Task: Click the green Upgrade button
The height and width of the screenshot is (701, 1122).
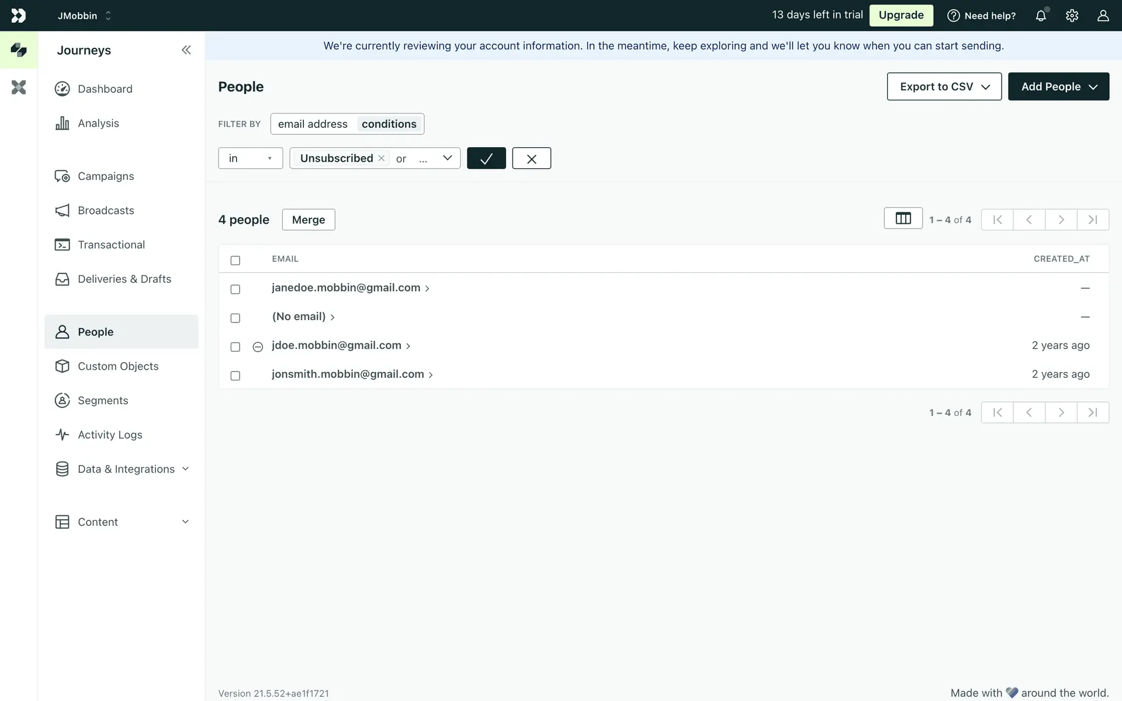Action: point(901,15)
